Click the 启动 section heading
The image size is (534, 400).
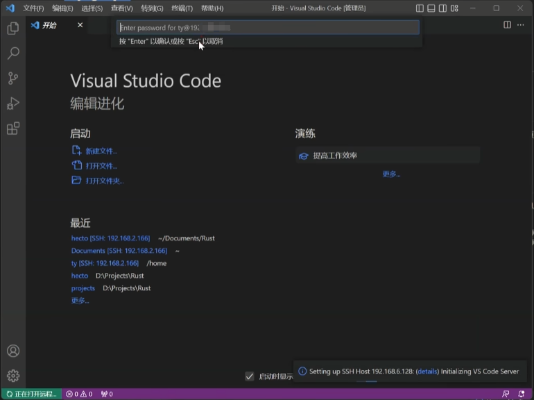click(x=80, y=133)
